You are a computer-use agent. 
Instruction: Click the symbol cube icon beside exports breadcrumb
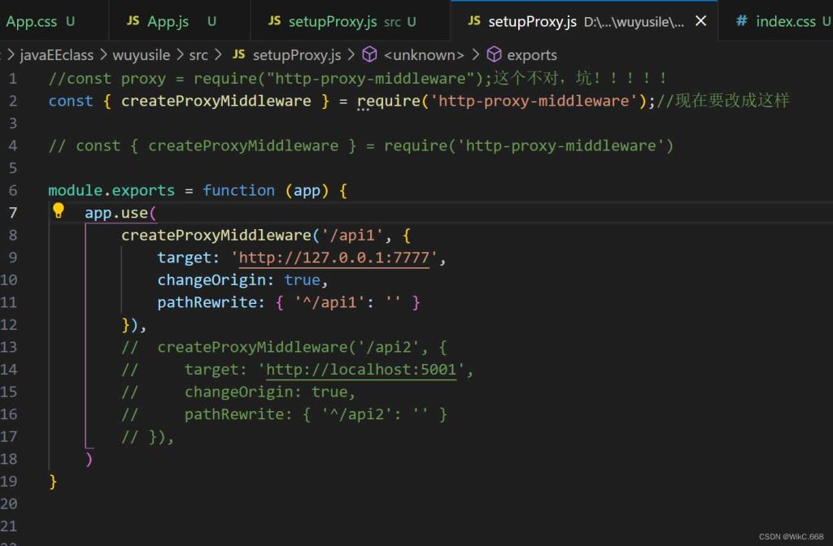click(x=495, y=54)
